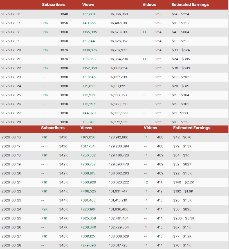Select the +39,706 views cell
Viewport: 229px width, 249px height.
pos(89,122)
